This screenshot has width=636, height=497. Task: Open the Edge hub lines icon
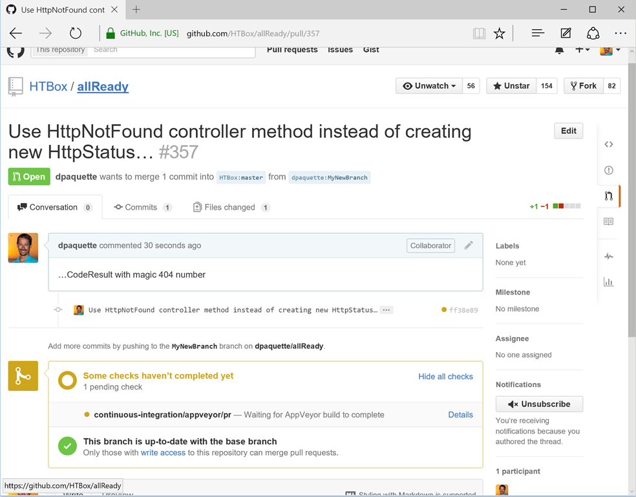[x=538, y=33]
